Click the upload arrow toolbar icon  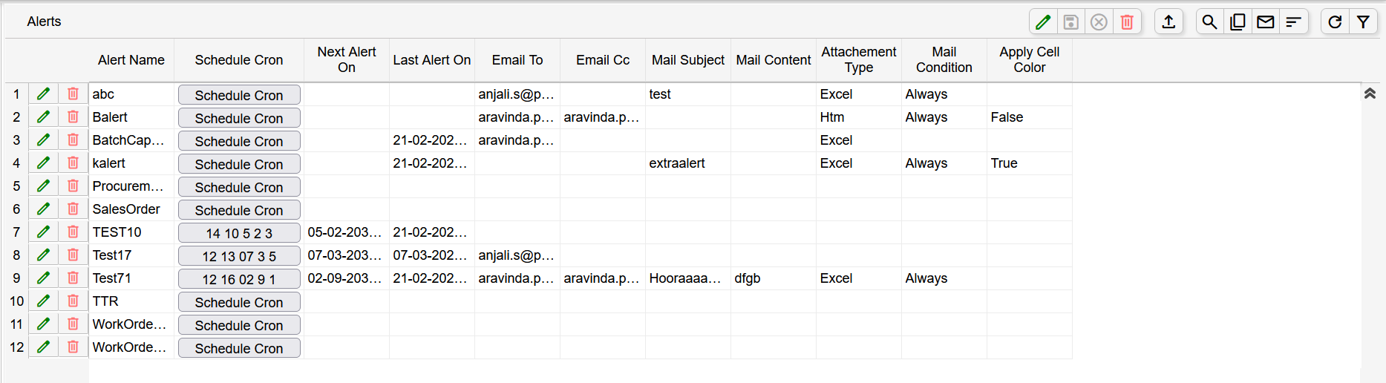tap(1168, 22)
